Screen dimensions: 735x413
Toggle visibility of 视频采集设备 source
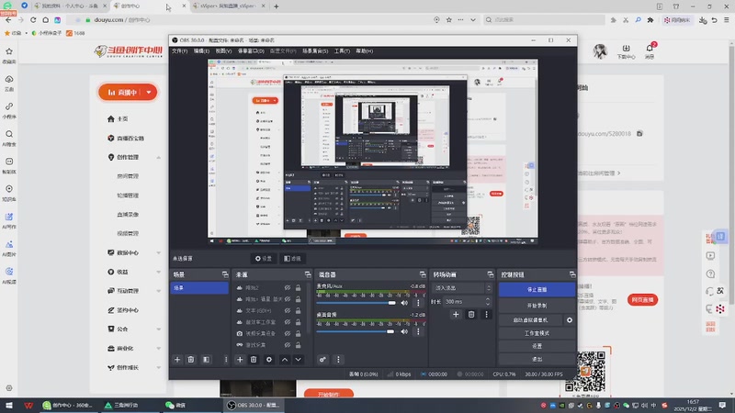[288, 333]
